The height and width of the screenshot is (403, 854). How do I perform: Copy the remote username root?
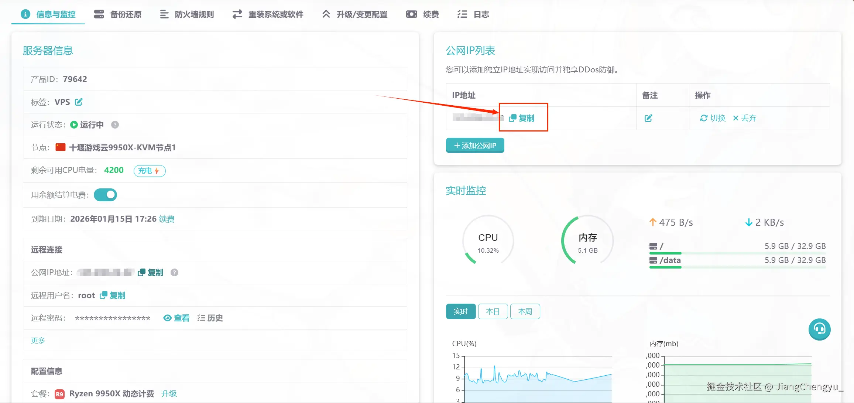tap(113, 296)
